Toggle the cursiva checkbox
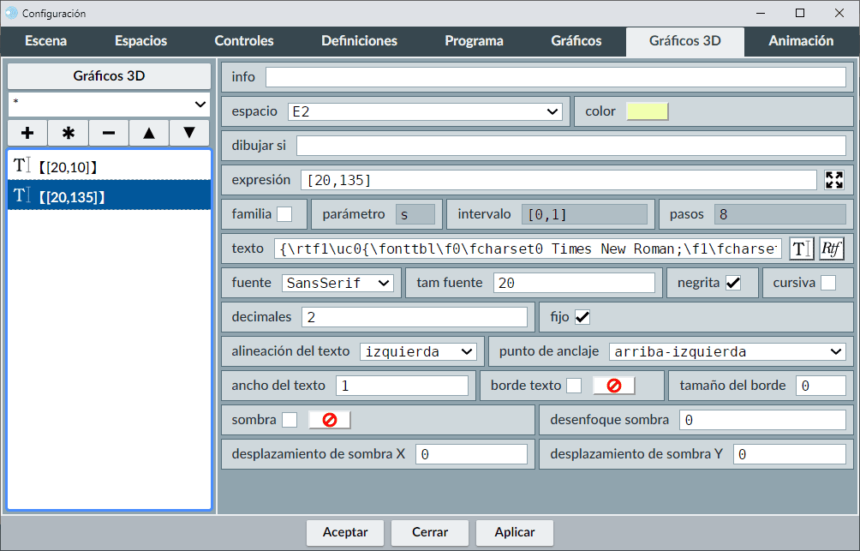 (x=828, y=283)
